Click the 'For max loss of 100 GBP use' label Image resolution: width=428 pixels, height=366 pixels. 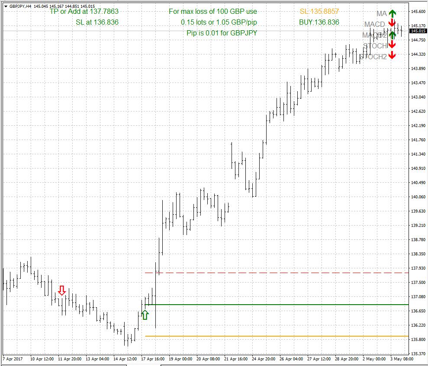212,12
